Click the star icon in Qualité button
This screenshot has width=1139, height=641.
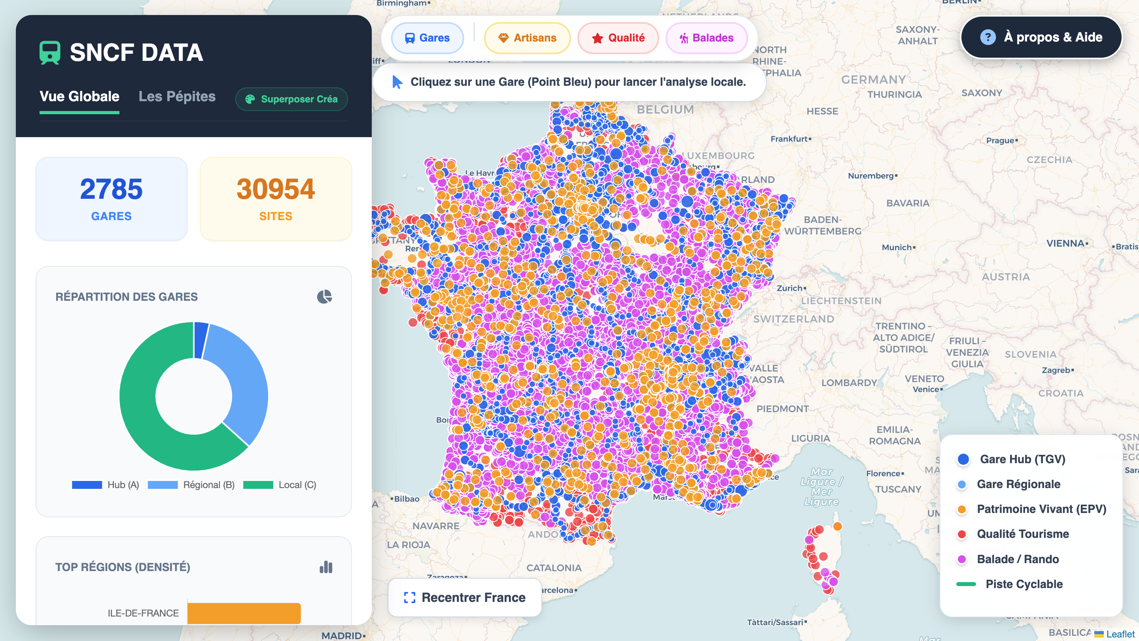pyautogui.click(x=597, y=38)
